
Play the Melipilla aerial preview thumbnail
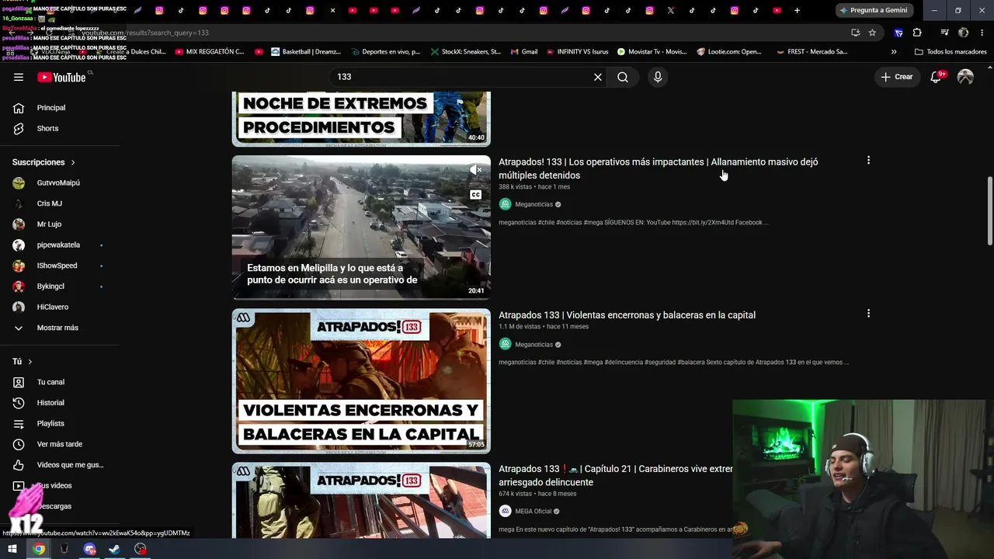pos(361,227)
